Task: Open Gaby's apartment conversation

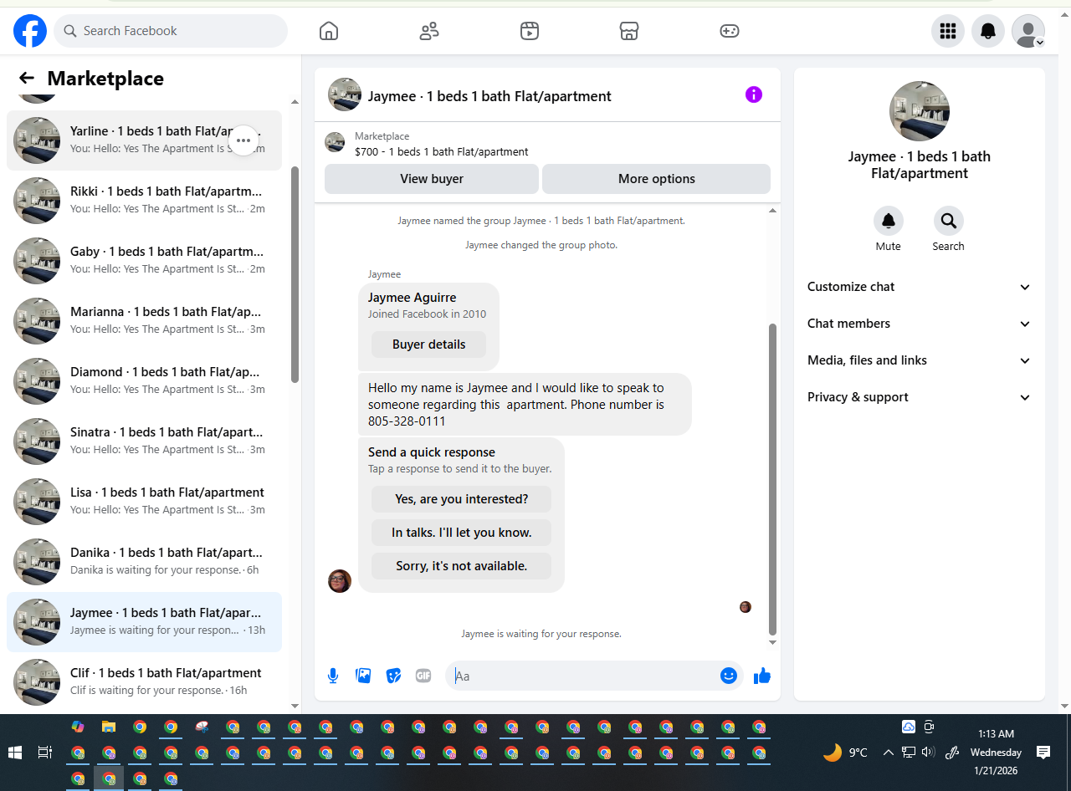Action: tap(144, 261)
